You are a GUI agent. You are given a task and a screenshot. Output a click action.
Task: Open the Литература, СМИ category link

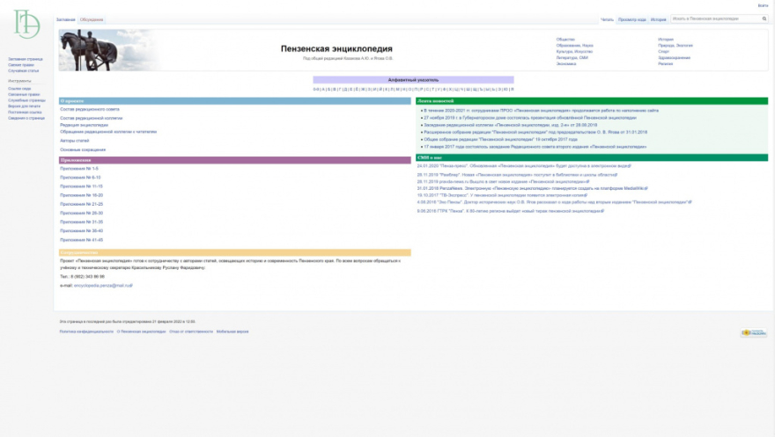point(572,57)
